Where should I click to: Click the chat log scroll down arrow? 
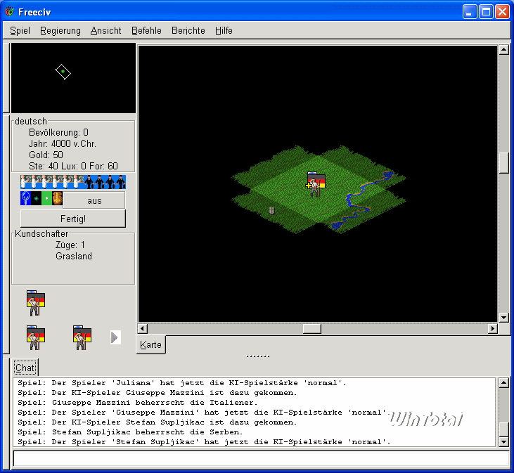click(x=504, y=442)
